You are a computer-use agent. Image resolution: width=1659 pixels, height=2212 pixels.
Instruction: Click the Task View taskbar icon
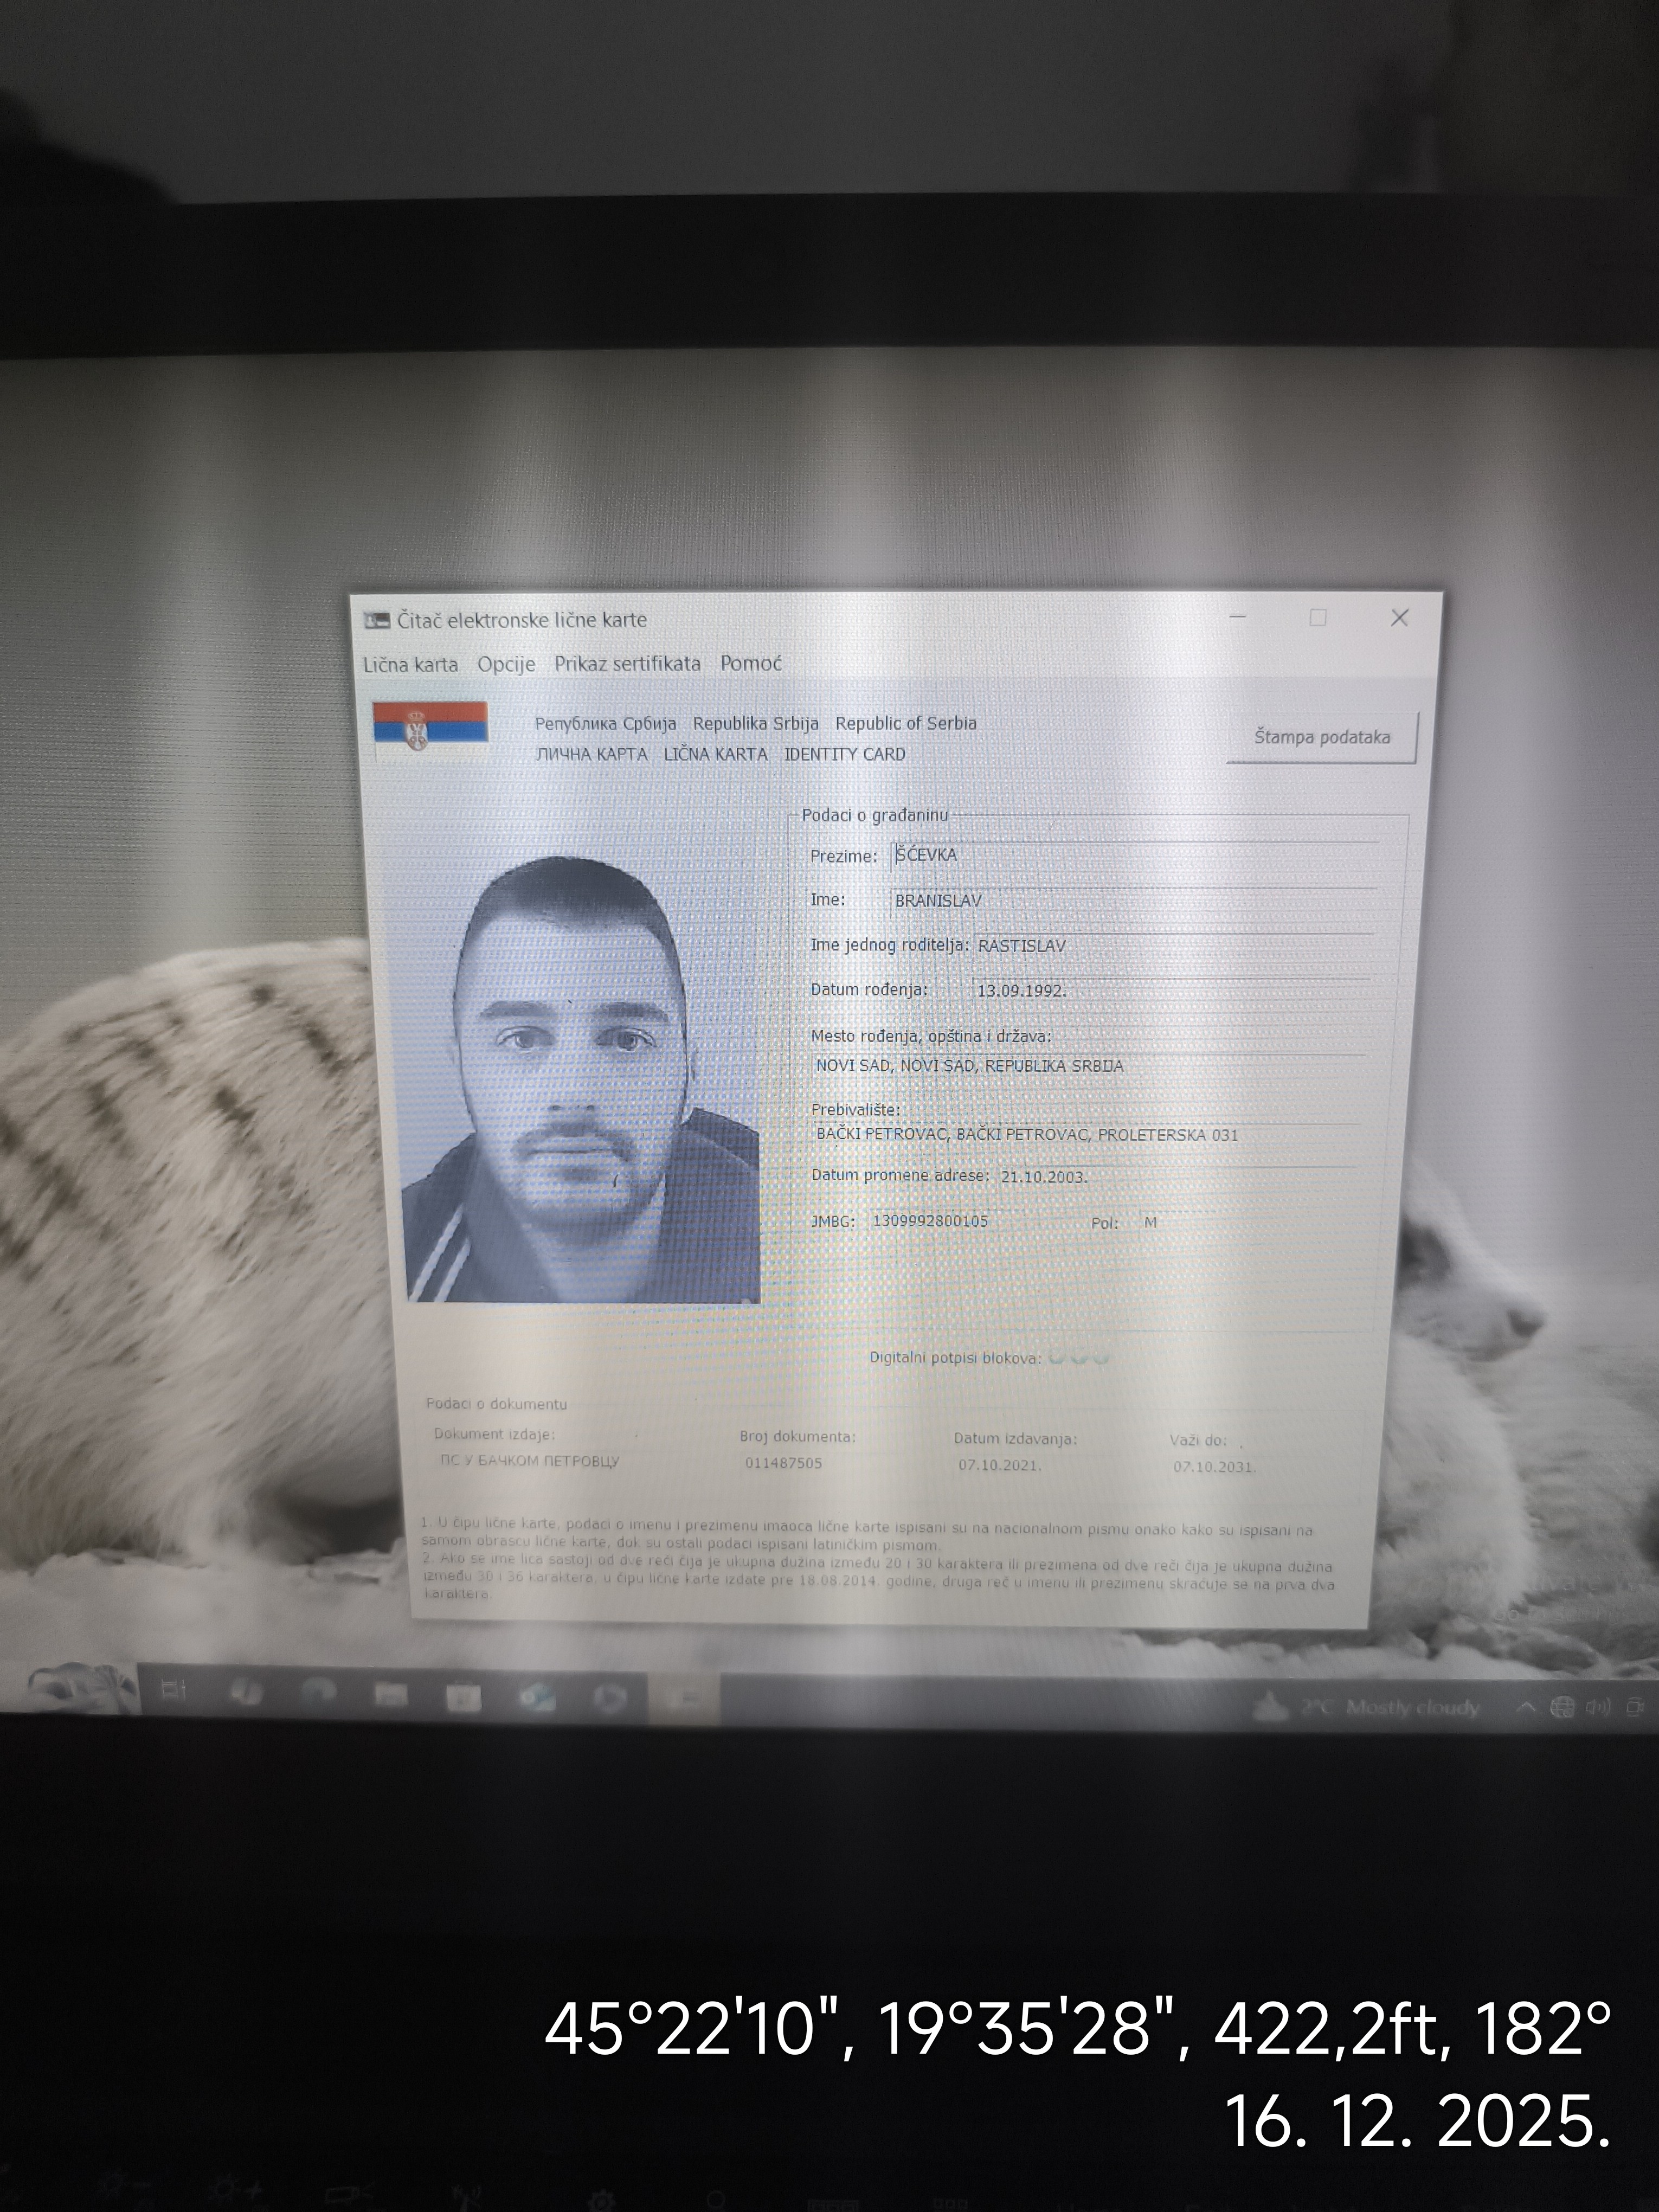tap(174, 1690)
